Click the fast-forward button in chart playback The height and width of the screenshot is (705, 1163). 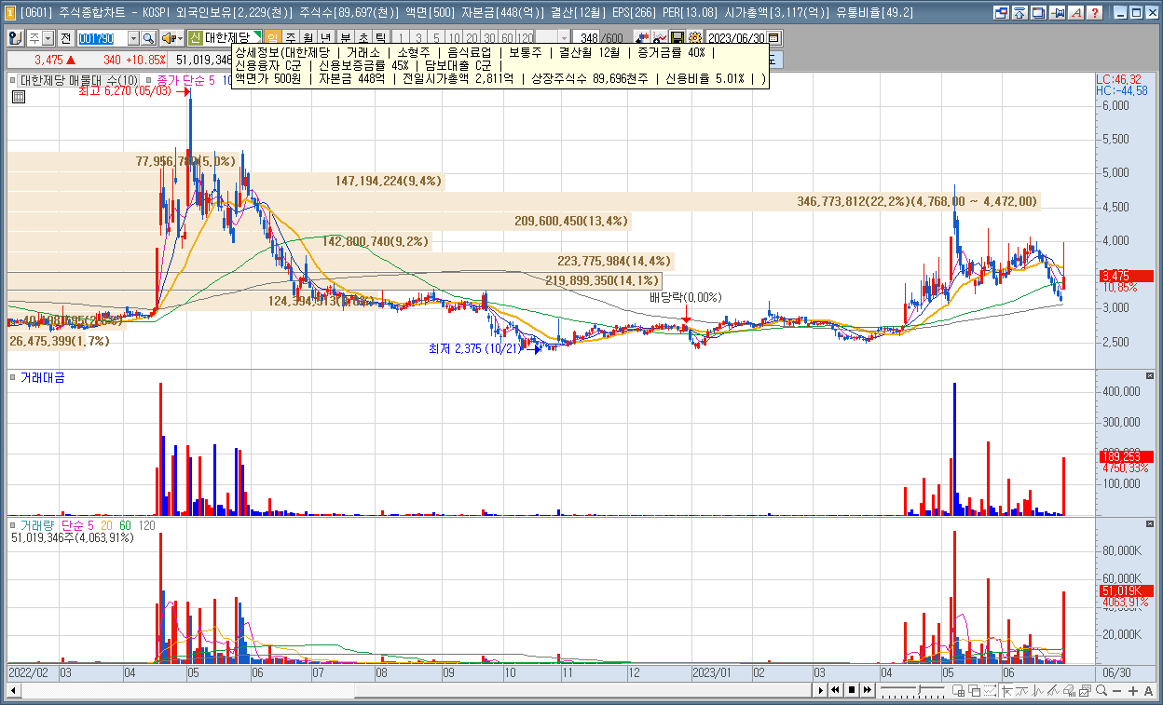[868, 690]
